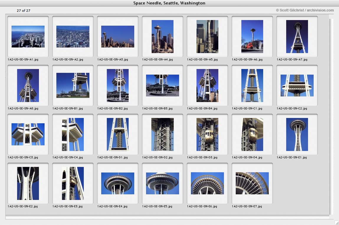Open the saucer thumbnail SN-E5.jpg

[163, 183]
